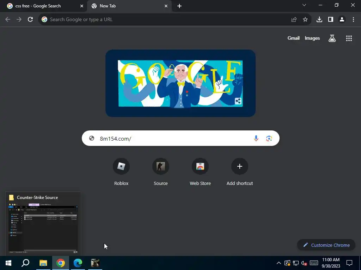Open Images link
Image resolution: width=361 pixels, height=270 pixels.
tap(312, 38)
